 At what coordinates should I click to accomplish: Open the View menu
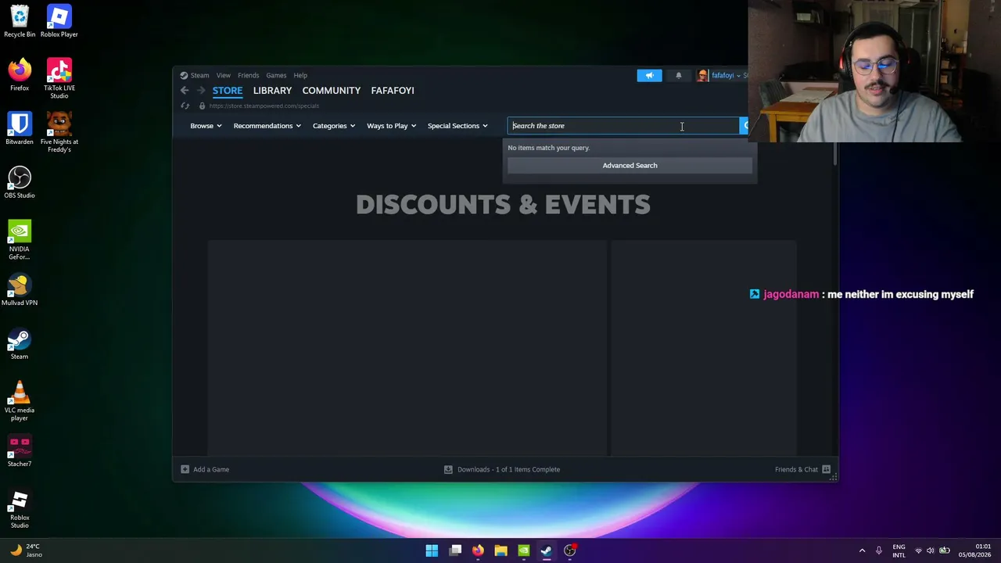(224, 76)
